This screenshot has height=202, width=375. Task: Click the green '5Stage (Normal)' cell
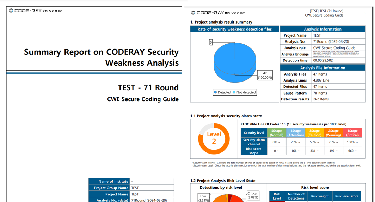(276, 133)
